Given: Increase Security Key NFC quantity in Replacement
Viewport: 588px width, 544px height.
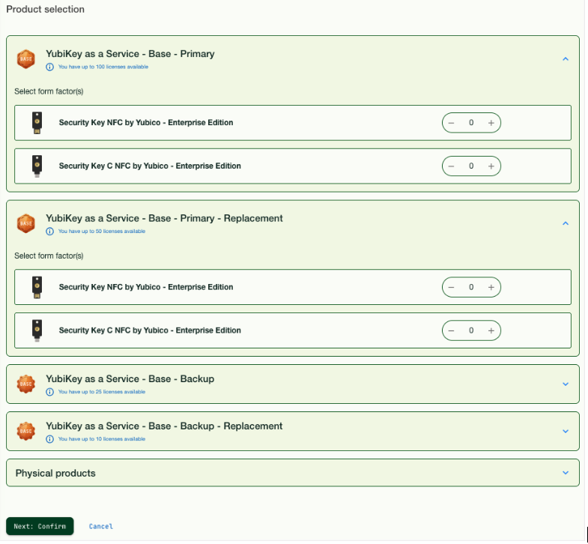Looking at the screenshot, I should point(491,287).
